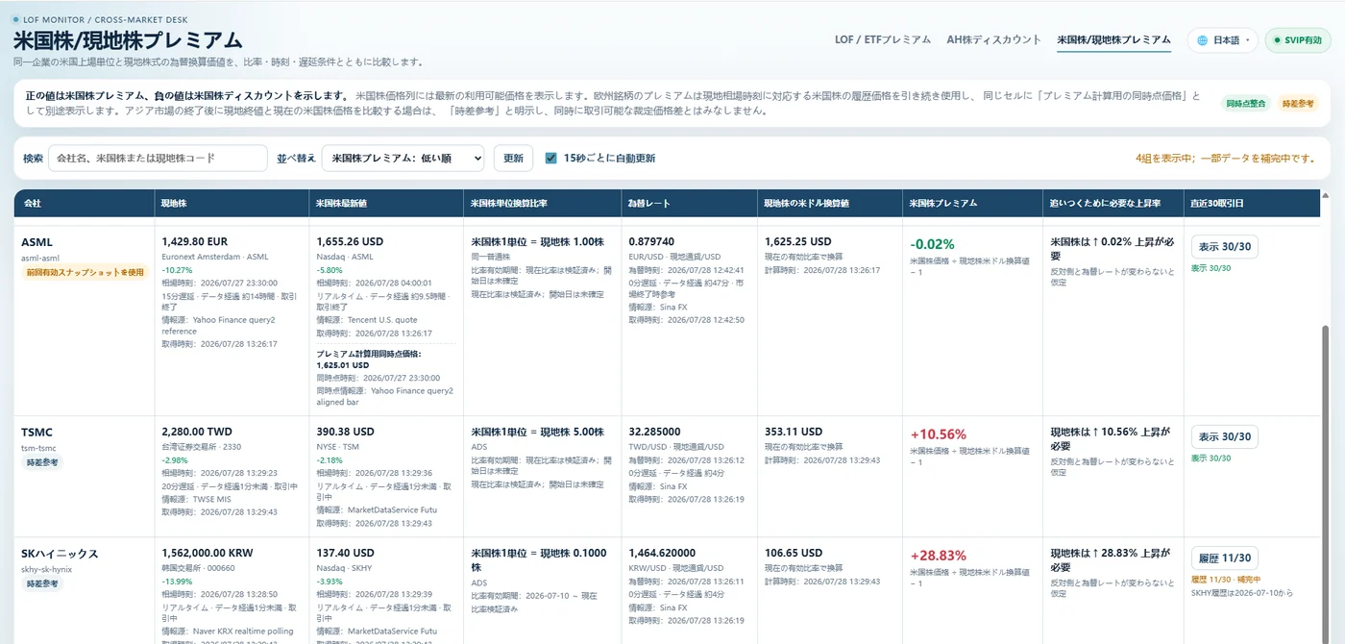Toggle the 15秒ごとに自動更新 checkbox
Viewport: 1345px width, 644px height.
pyautogui.click(x=550, y=158)
